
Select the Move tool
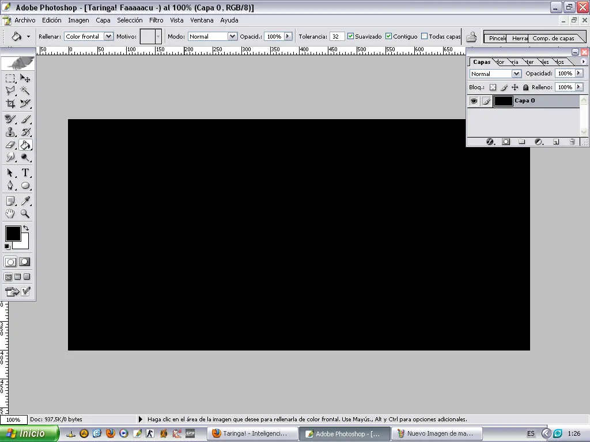click(x=25, y=78)
